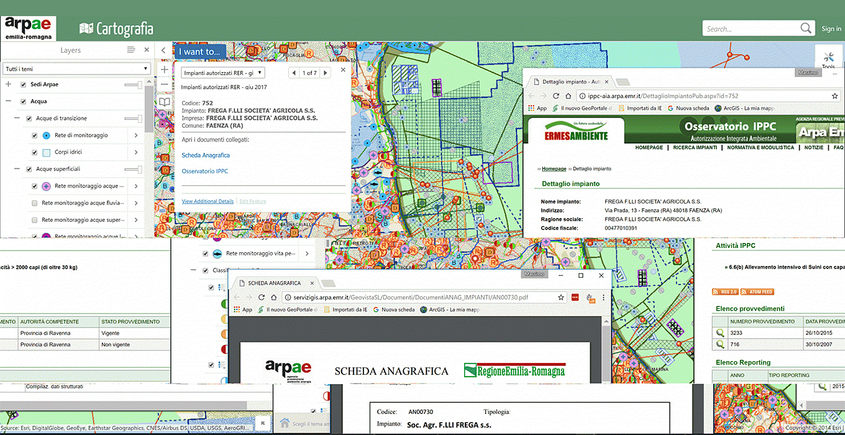This screenshot has width=845, height=435.
Task: Toggle Corpi idrici layer checkbox
Action: coord(35,152)
